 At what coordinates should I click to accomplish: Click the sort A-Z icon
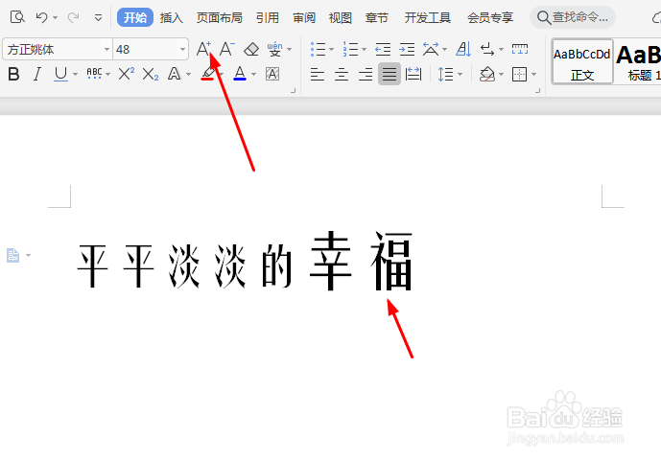pos(463,49)
